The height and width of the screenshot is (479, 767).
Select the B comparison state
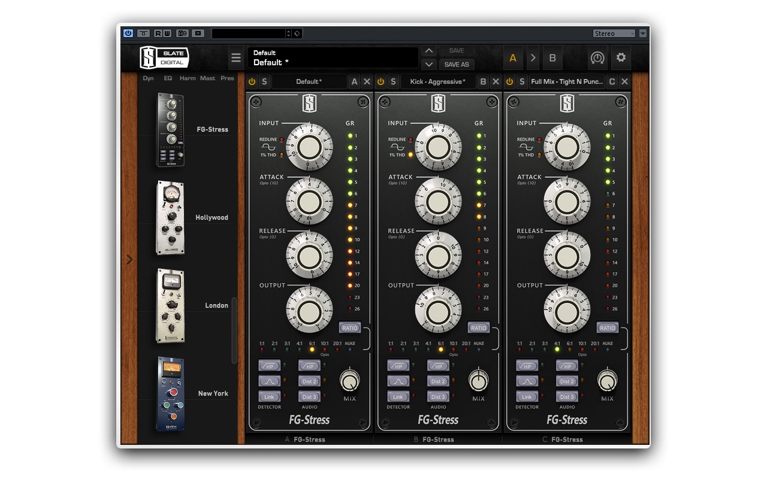(552, 58)
